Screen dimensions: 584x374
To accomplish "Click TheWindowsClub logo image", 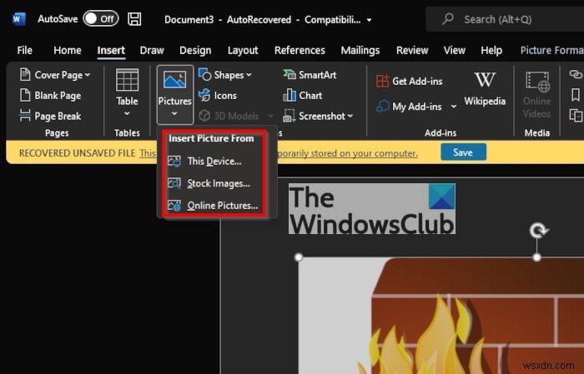I will coord(372,209).
